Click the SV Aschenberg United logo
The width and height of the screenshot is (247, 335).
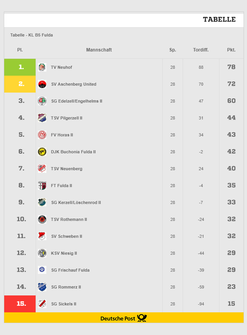coord(42,84)
